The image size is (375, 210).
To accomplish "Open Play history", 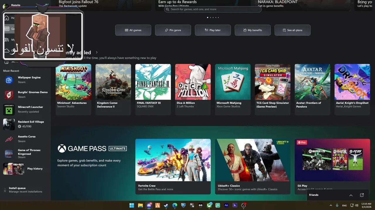I will pos(25,169).
